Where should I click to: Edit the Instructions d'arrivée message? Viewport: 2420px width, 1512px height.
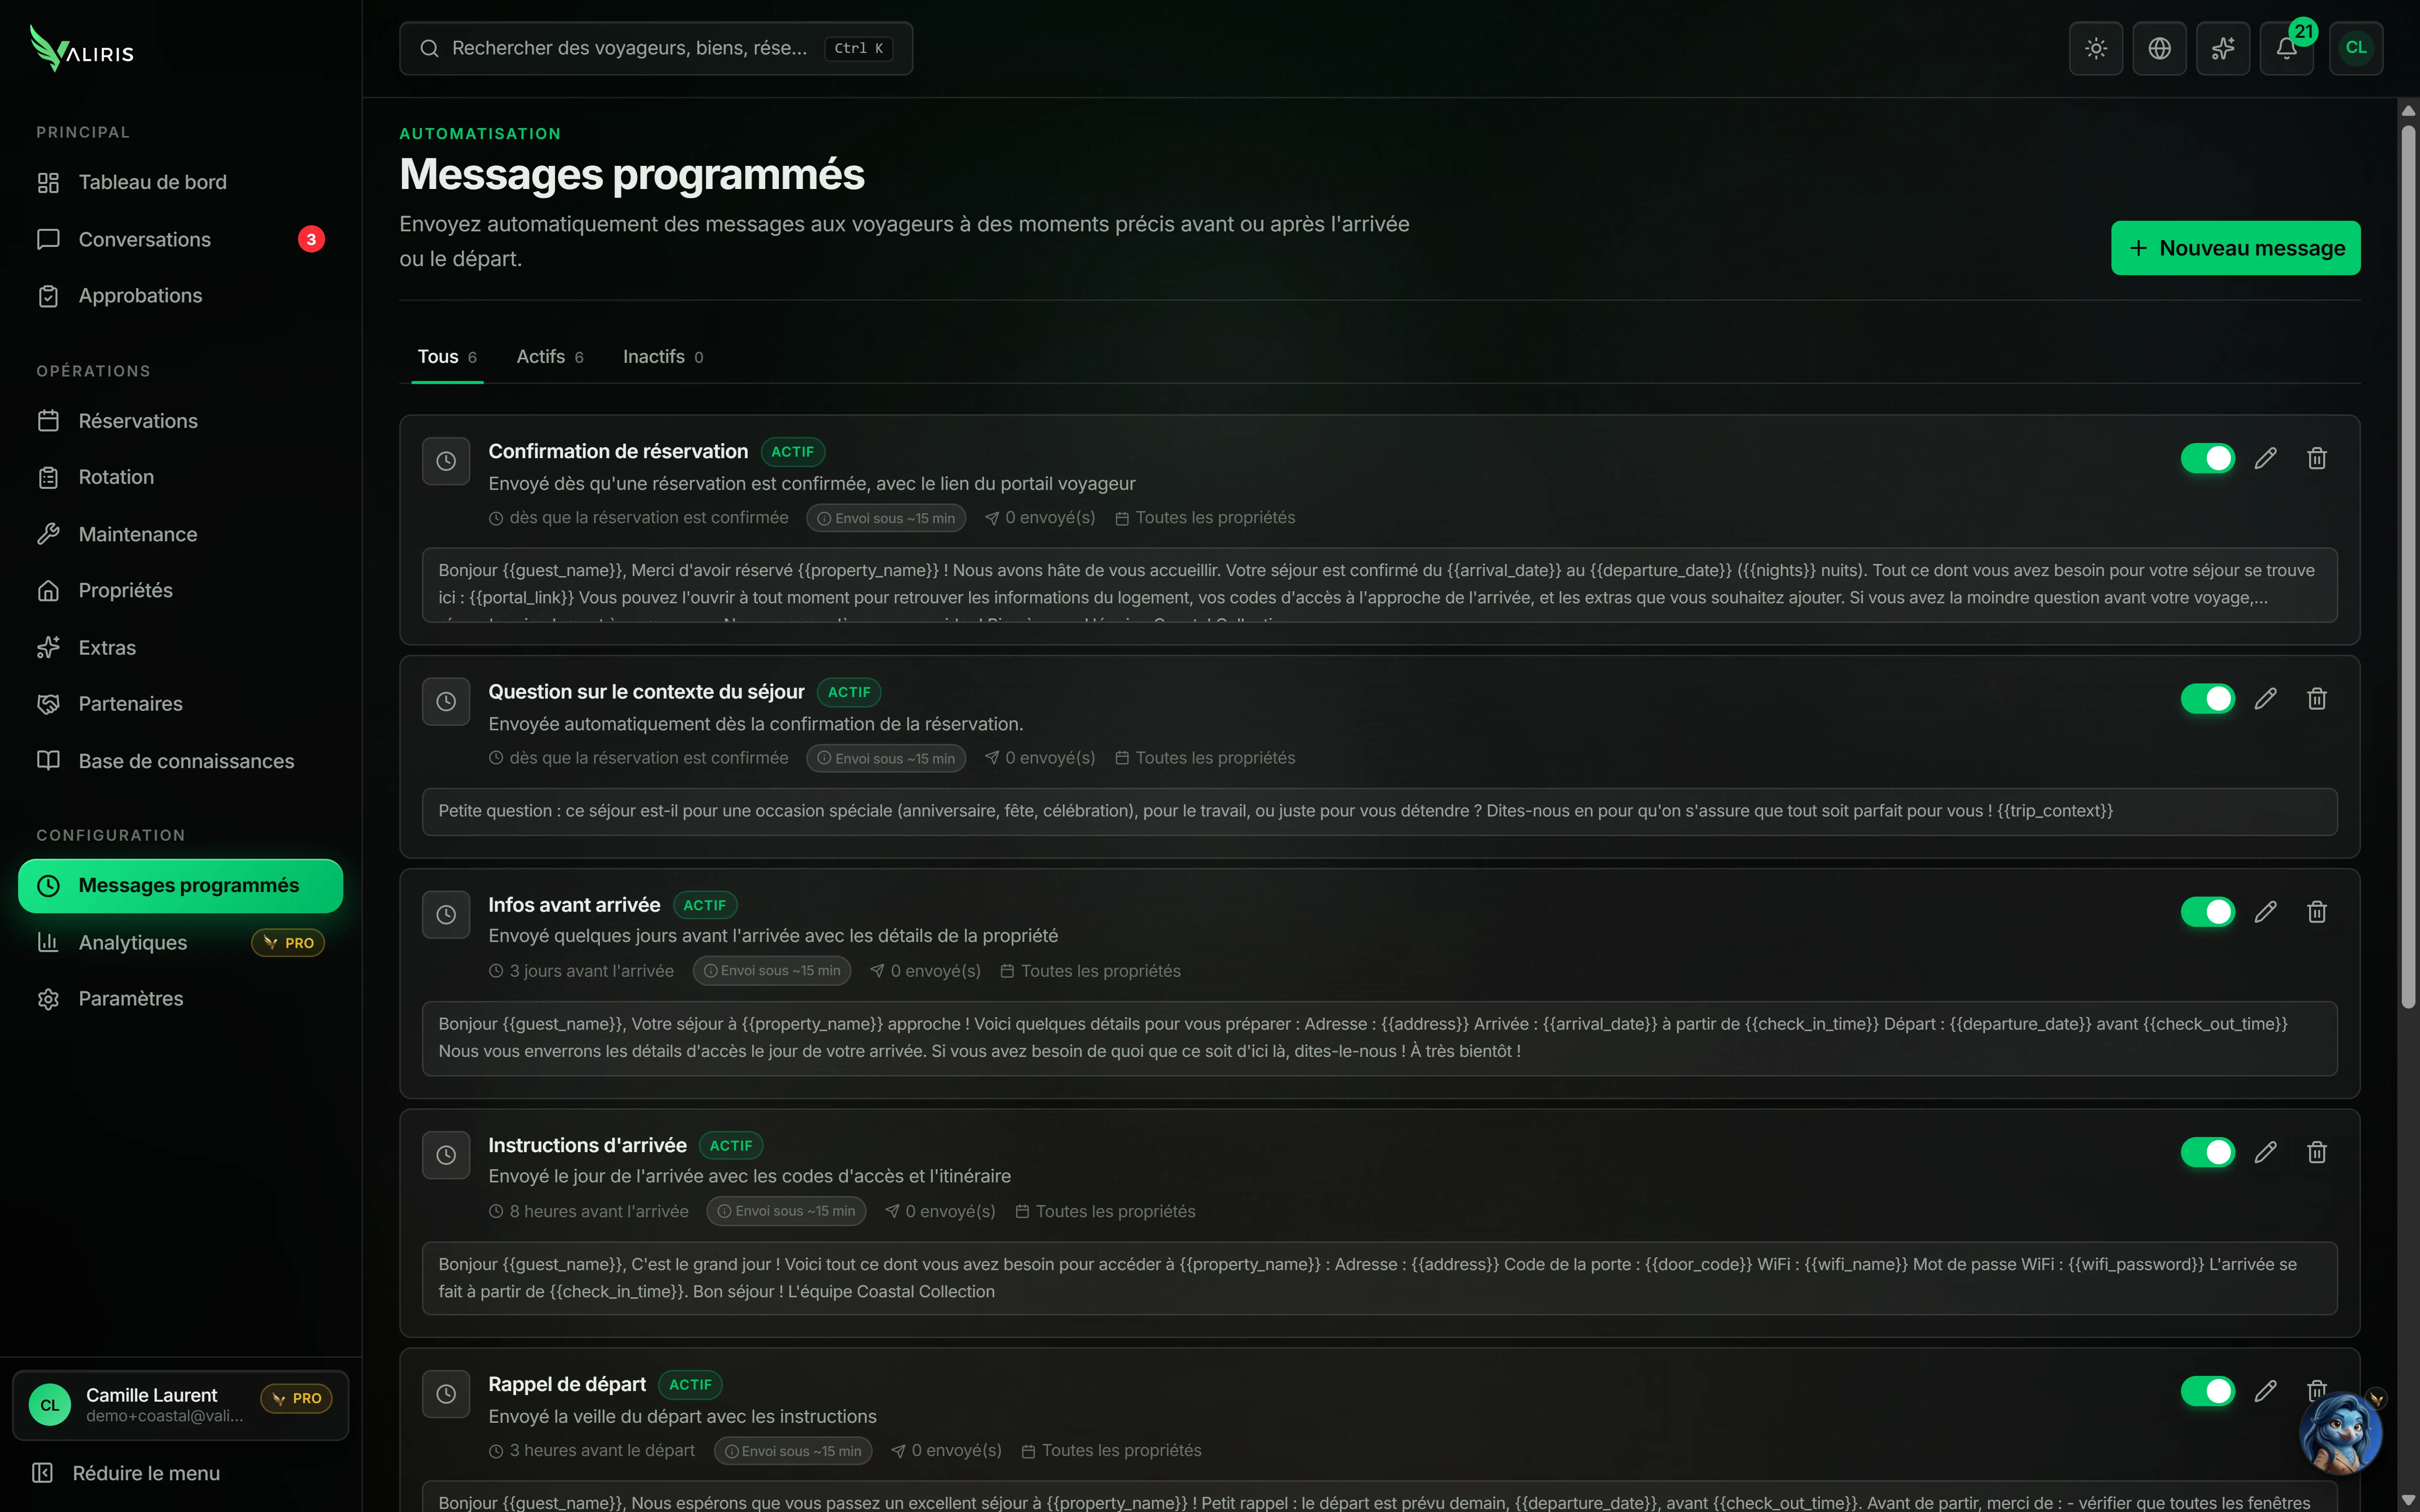click(2266, 1152)
